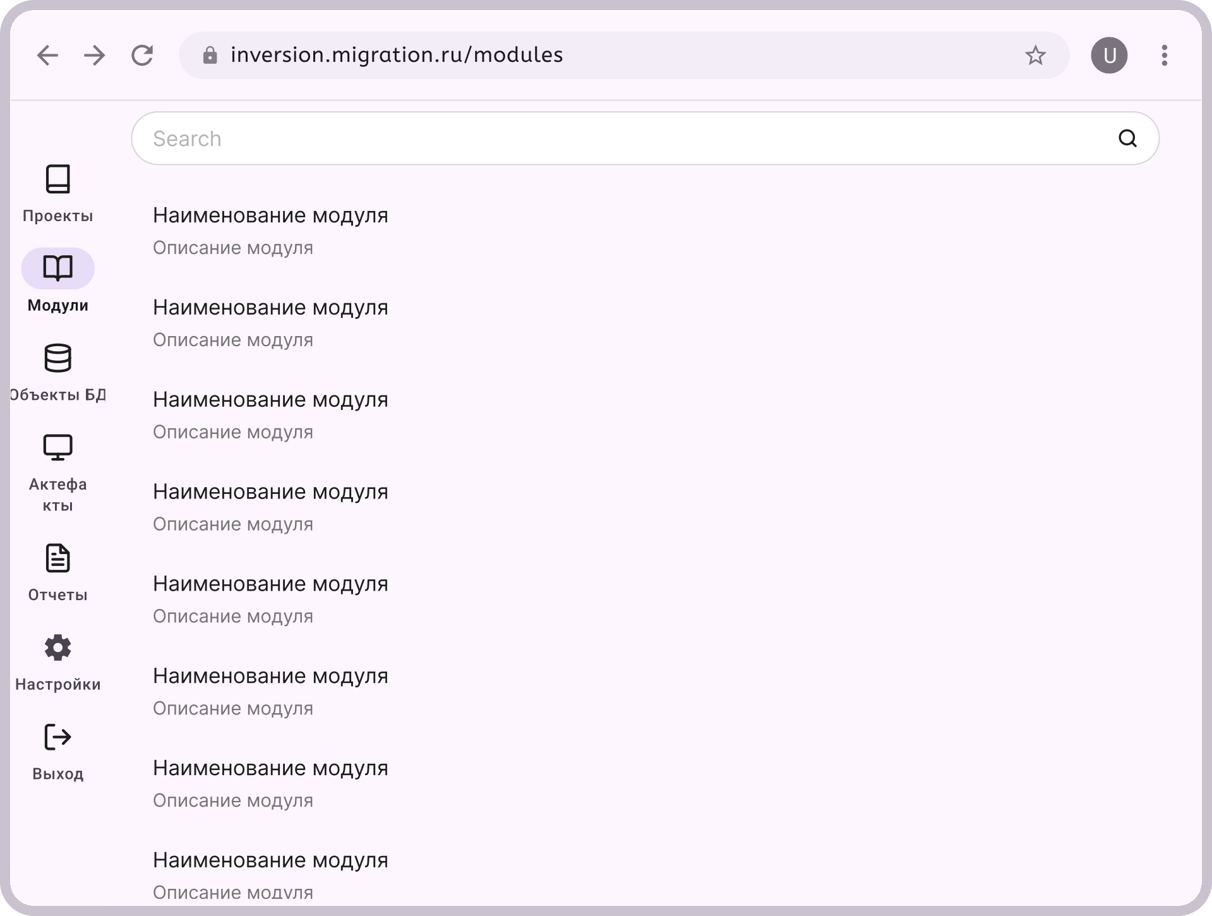This screenshot has width=1212, height=916.
Task: Open the Объекты БД database icon
Action: click(x=57, y=358)
